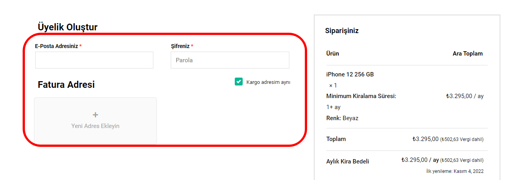Click the 'Üyelik Oluştur' heading
The image size is (532, 180).
(x=68, y=27)
